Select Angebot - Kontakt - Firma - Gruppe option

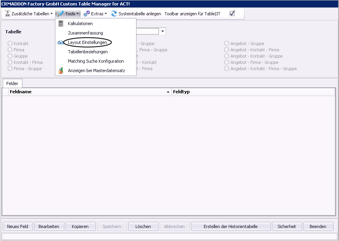(226, 69)
